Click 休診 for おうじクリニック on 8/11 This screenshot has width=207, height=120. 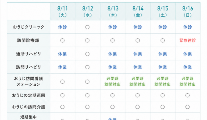coord(62,27)
